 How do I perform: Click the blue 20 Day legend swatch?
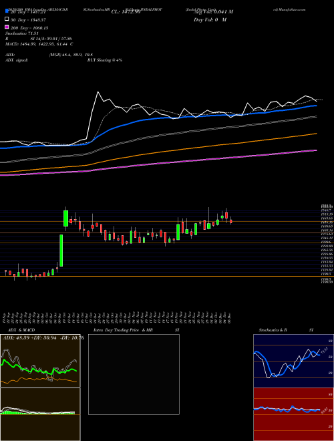point(7,11)
